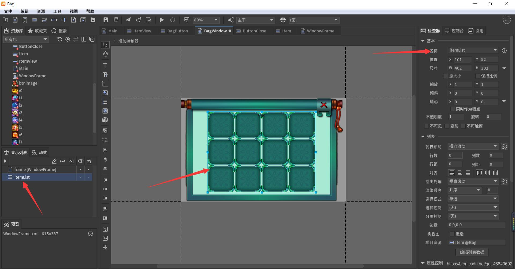This screenshot has width=515, height=269.
Task: Collapse the 基本 section
Action: (423, 41)
